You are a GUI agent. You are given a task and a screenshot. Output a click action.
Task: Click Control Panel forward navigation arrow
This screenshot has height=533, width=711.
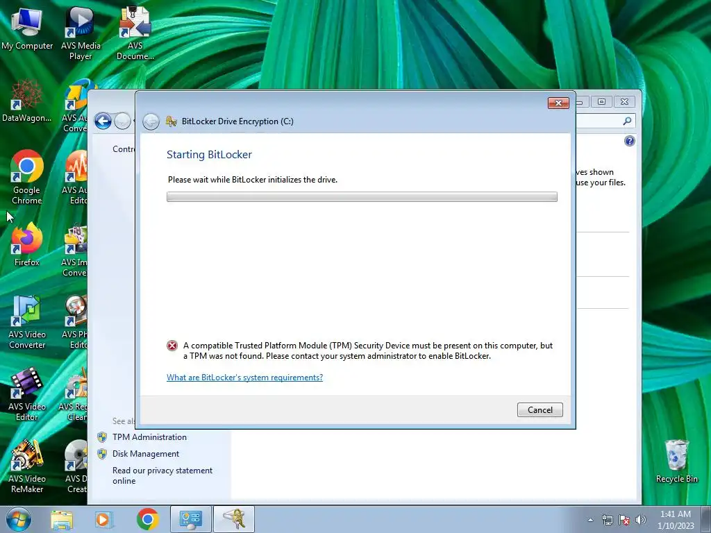[122, 121]
